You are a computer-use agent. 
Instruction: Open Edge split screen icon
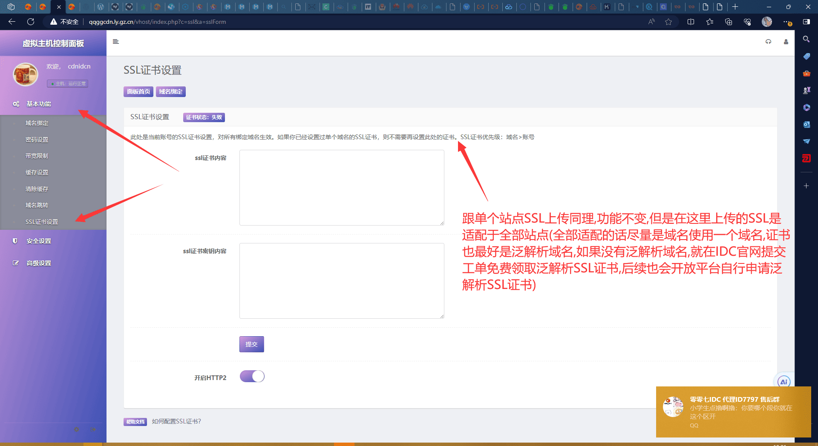click(x=691, y=22)
